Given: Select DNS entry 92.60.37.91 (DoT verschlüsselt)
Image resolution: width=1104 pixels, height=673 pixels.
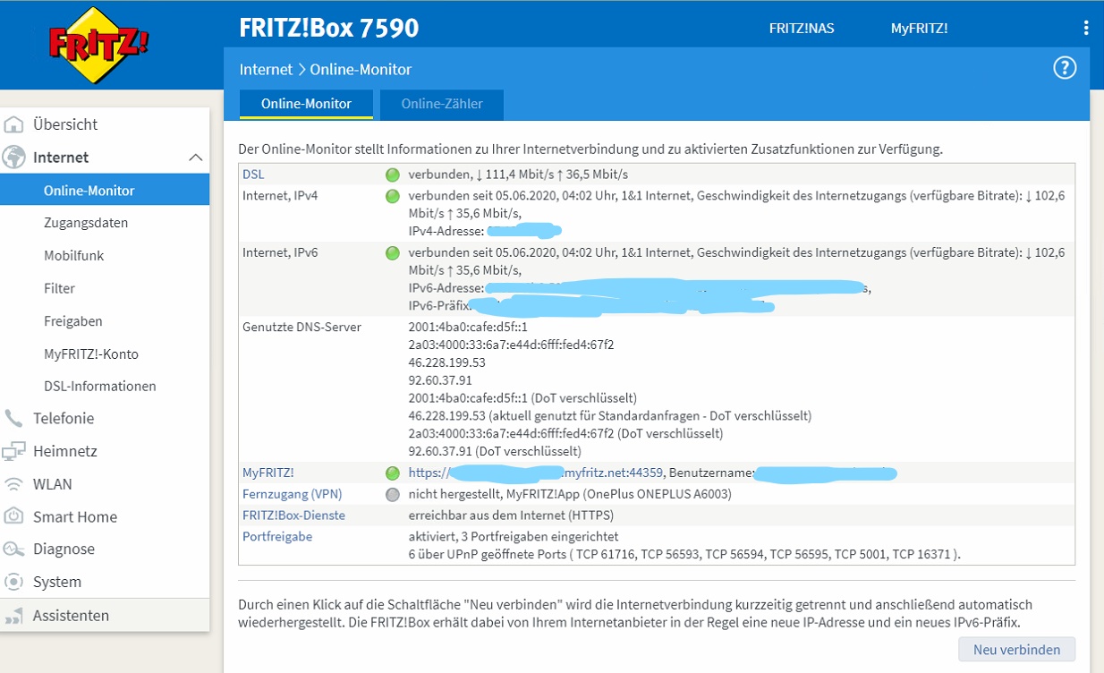Looking at the screenshot, I should 495,451.
